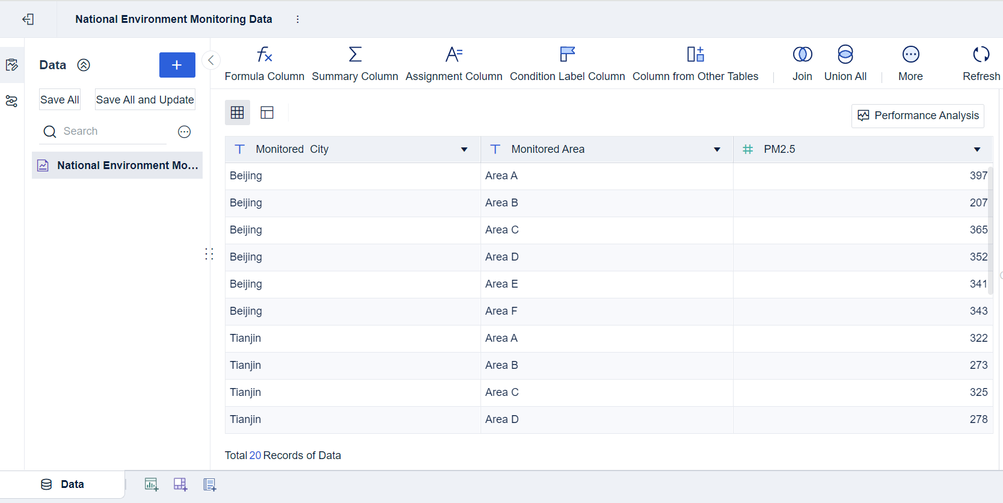This screenshot has height=503, width=1003.
Task: Open the Assignment Column tool
Action: point(453,55)
